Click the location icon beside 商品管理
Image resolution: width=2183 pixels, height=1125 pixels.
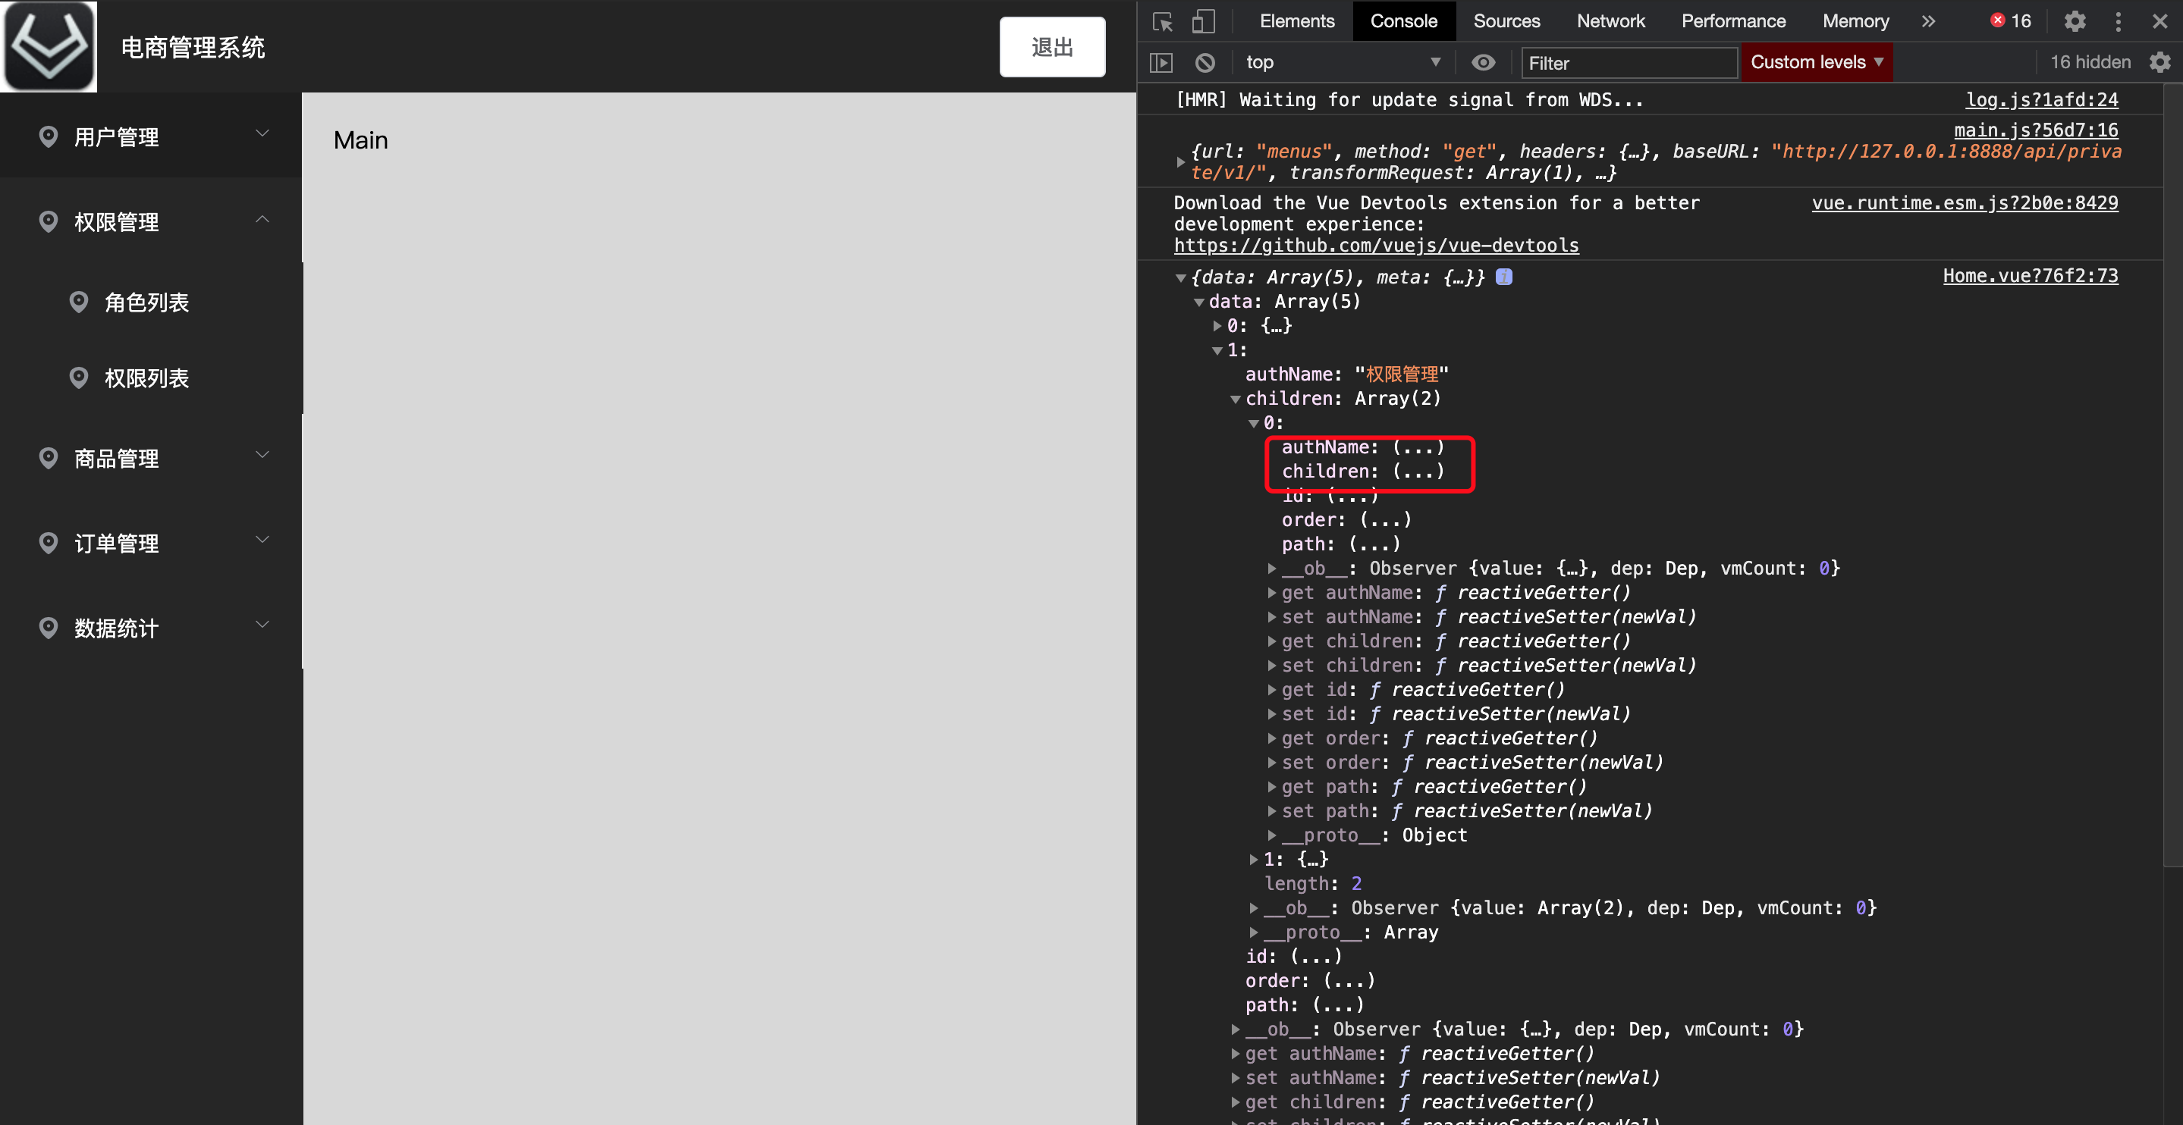coord(49,457)
